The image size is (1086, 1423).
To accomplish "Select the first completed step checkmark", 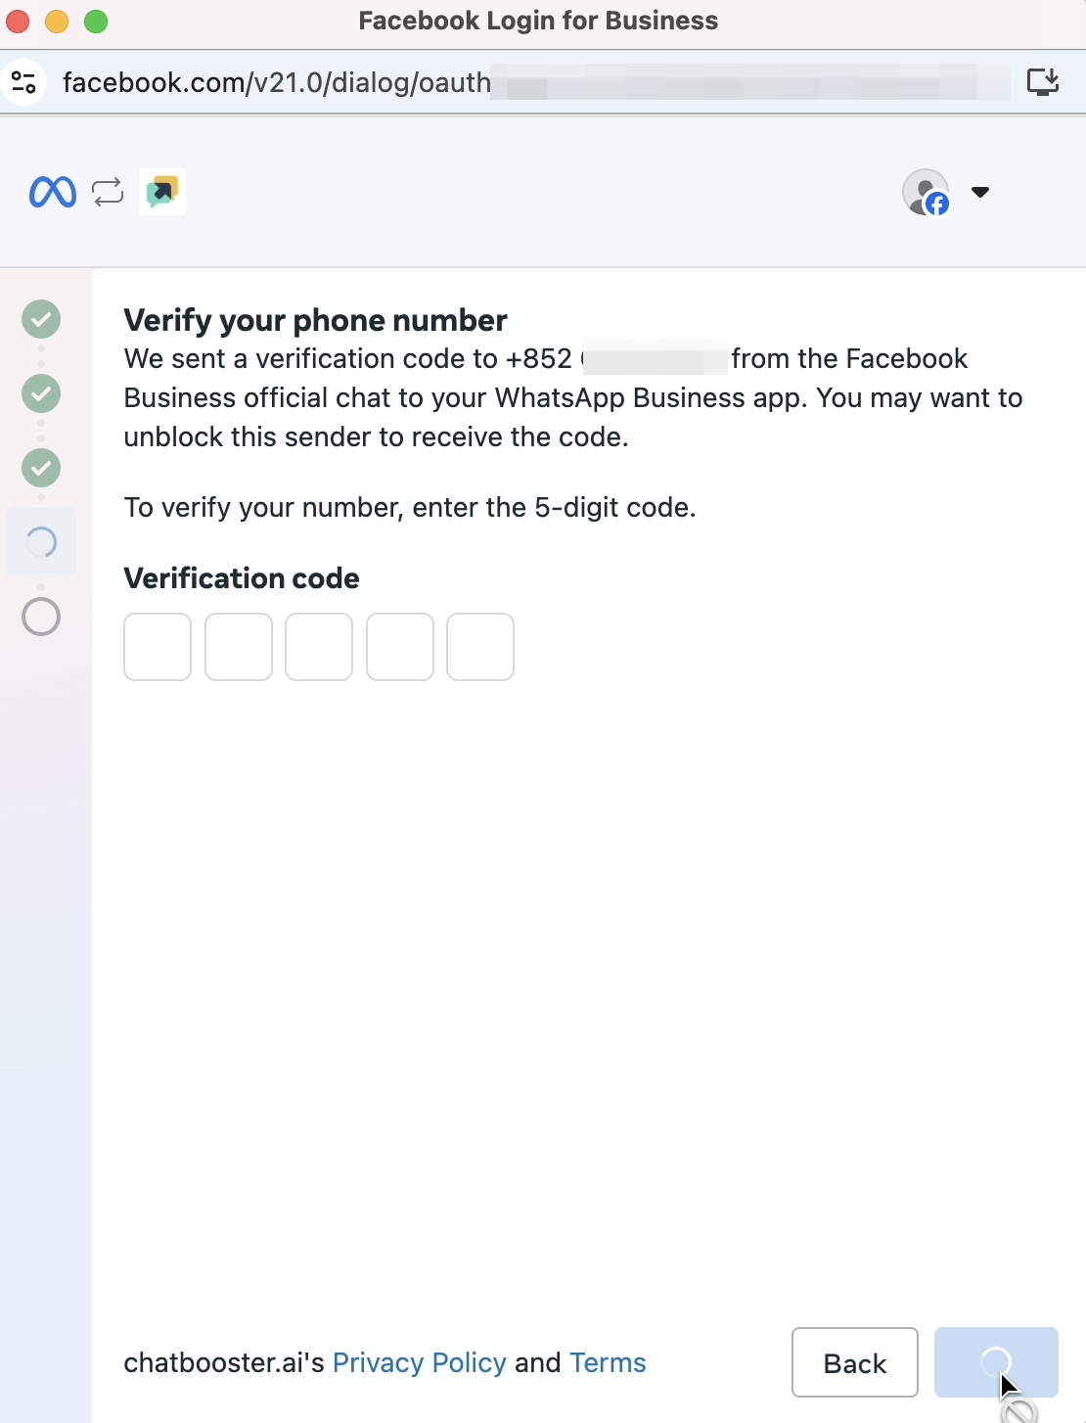I will pyautogui.click(x=41, y=319).
